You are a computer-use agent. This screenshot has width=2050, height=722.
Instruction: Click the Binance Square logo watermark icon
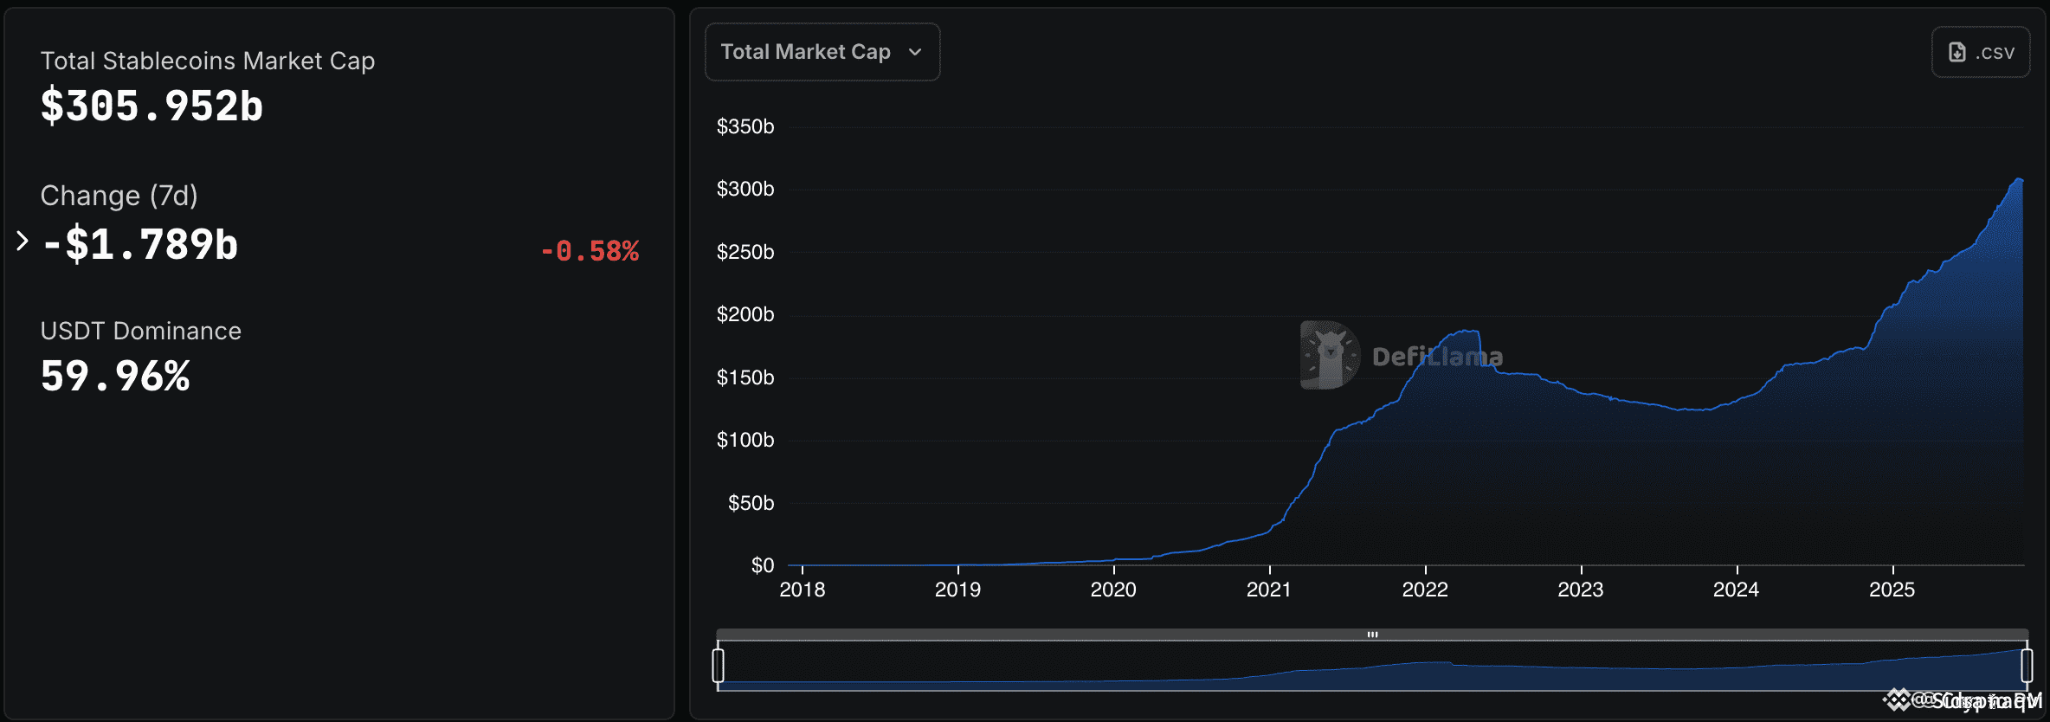[1896, 699]
